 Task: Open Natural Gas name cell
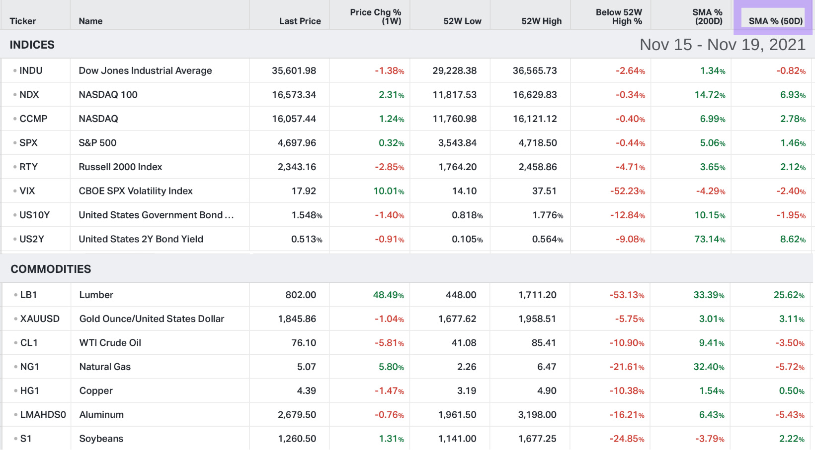click(x=105, y=367)
